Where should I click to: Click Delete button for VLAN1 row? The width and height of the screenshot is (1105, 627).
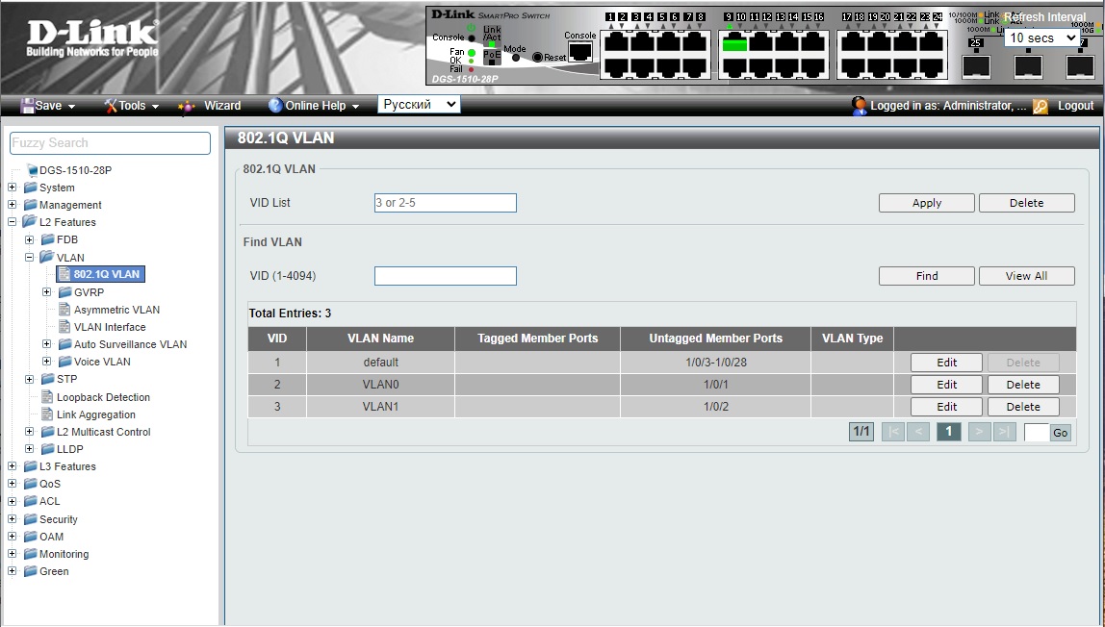coord(1022,407)
